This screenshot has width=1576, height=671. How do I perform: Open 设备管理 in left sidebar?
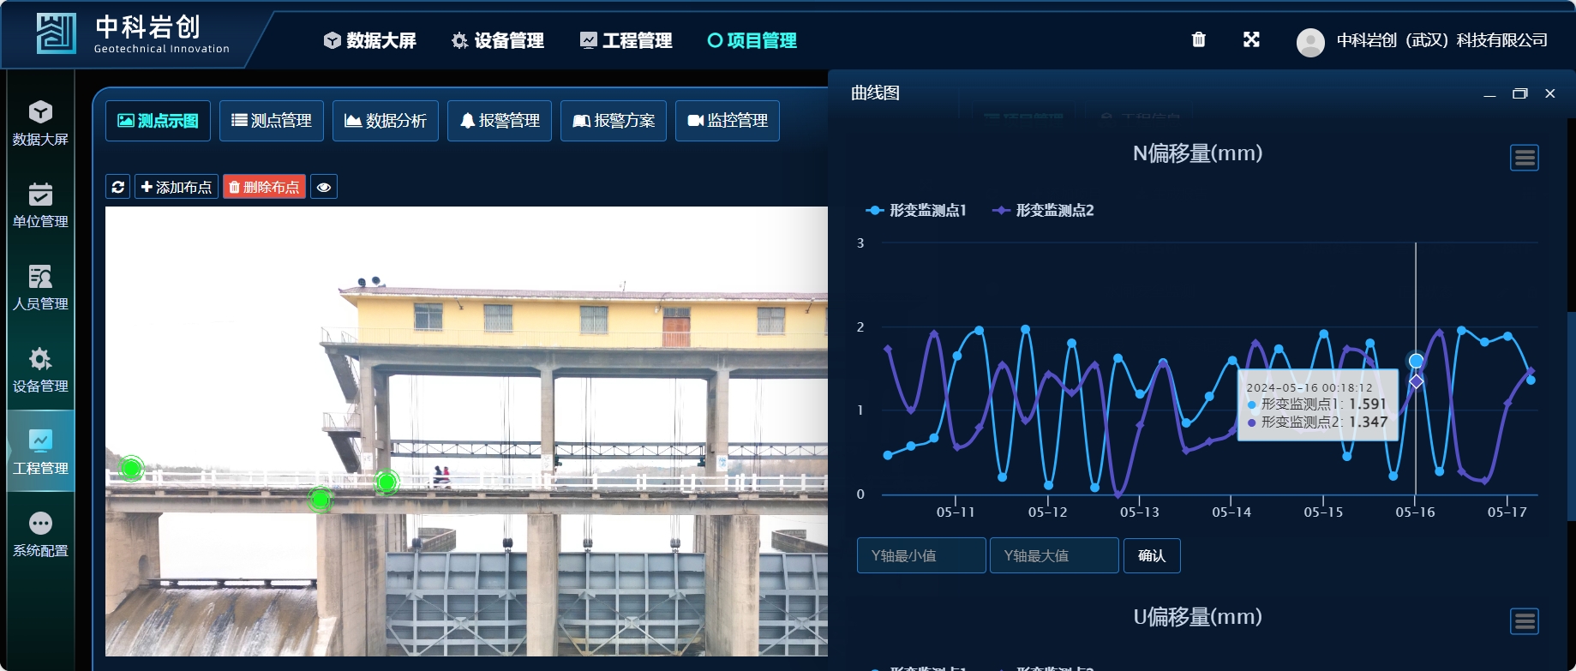click(40, 371)
